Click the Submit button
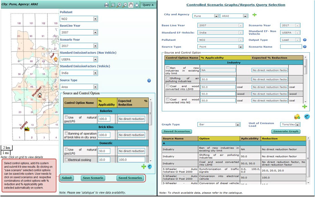Screen dimensions: 315x197 (x=67, y=178)
